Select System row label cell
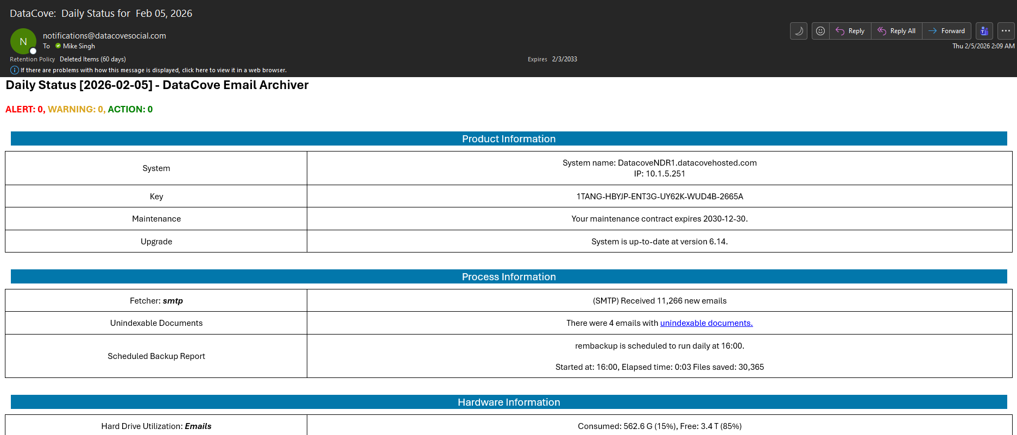The image size is (1017, 435). [x=156, y=168]
